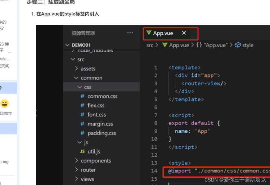Close the App.vue editor tab

[184, 33]
